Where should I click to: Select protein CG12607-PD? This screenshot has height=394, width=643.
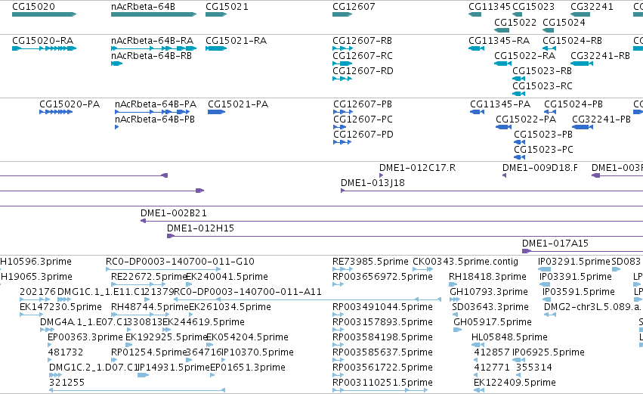[x=363, y=134]
